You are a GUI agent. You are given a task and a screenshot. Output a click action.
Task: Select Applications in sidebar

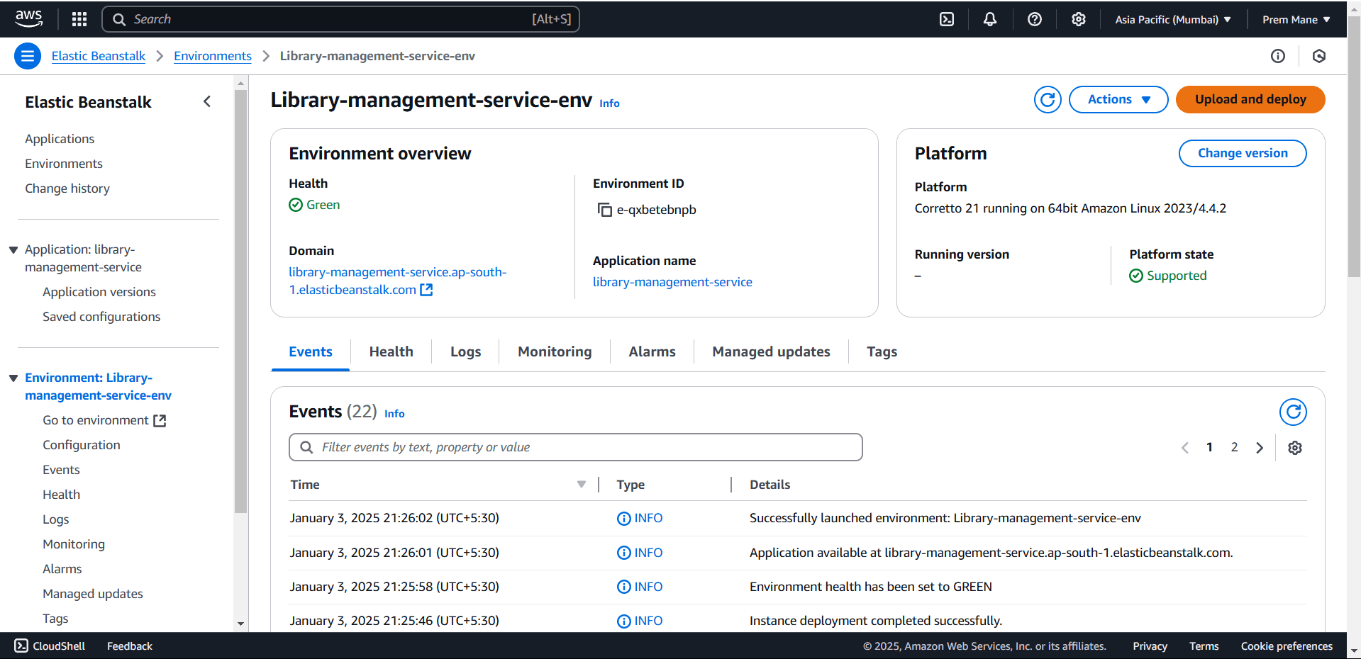pos(60,139)
